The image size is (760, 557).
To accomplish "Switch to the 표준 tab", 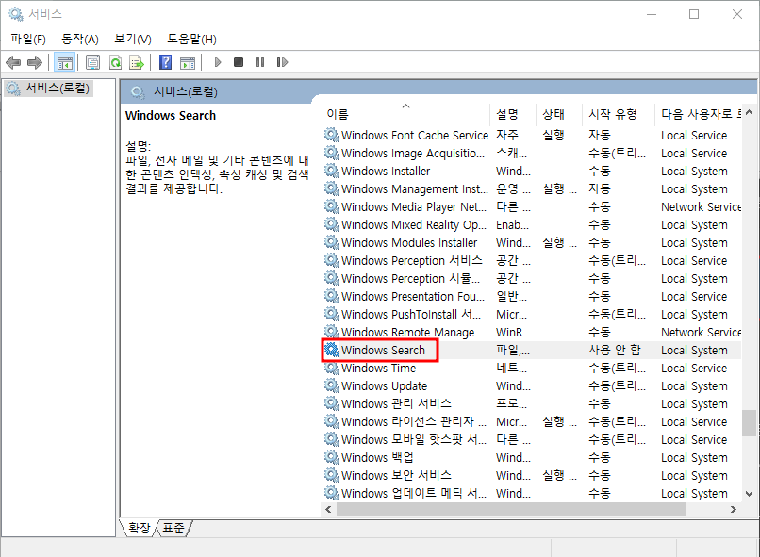I will (x=173, y=528).
